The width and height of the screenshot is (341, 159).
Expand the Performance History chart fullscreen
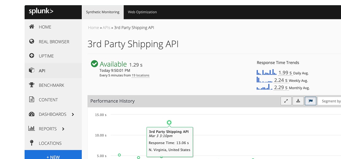(286, 101)
